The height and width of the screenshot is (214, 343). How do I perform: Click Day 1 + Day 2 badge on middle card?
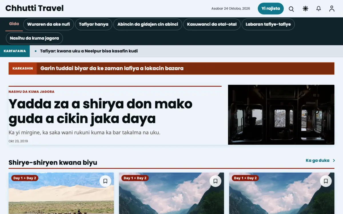(x=135, y=178)
